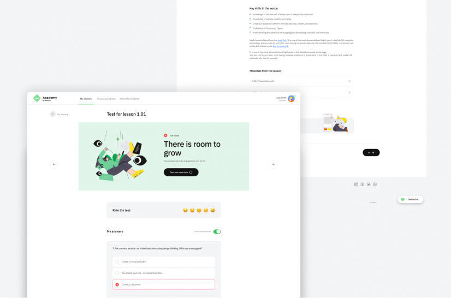Download the 1.01_Presentation.pdf file

click(349, 81)
